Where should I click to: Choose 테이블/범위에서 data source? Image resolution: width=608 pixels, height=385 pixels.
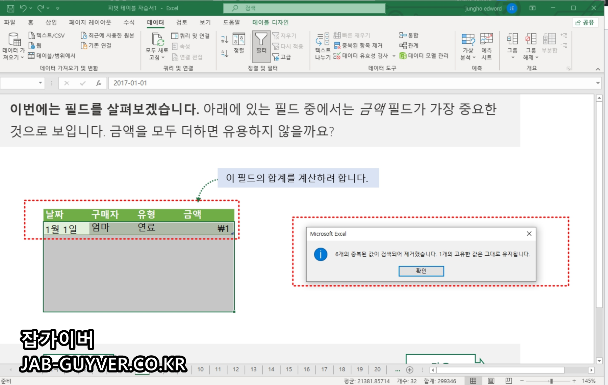[52, 56]
